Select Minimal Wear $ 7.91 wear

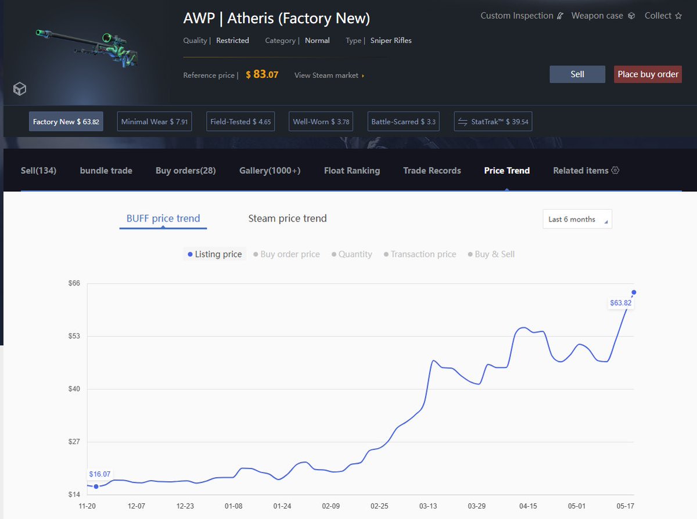(x=155, y=121)
